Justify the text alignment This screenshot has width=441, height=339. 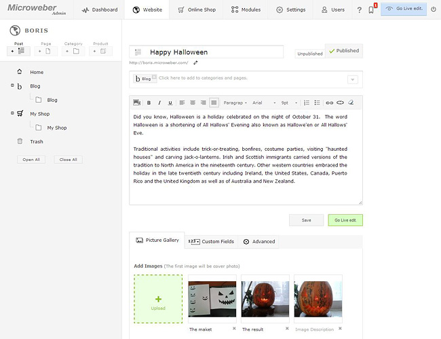(x=214, y=103)
